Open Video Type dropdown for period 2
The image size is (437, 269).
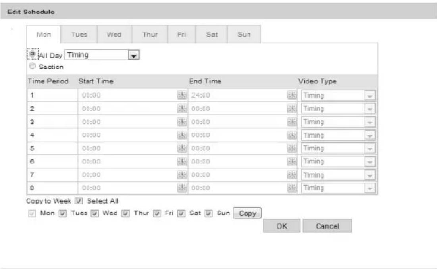point(338,109)
